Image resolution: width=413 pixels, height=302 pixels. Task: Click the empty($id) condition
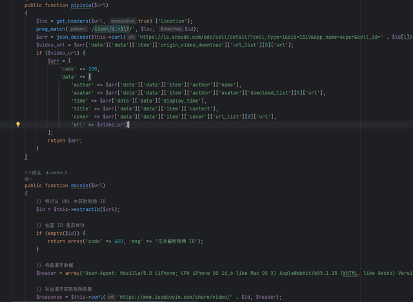pyautogui.click(x=62, y=234)
